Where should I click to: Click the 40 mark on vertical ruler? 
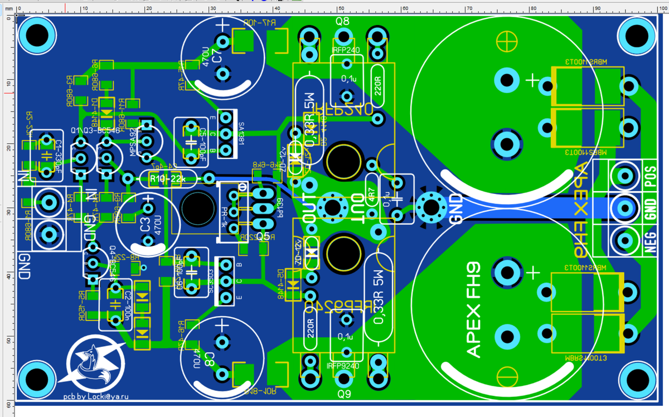(8, 275)
